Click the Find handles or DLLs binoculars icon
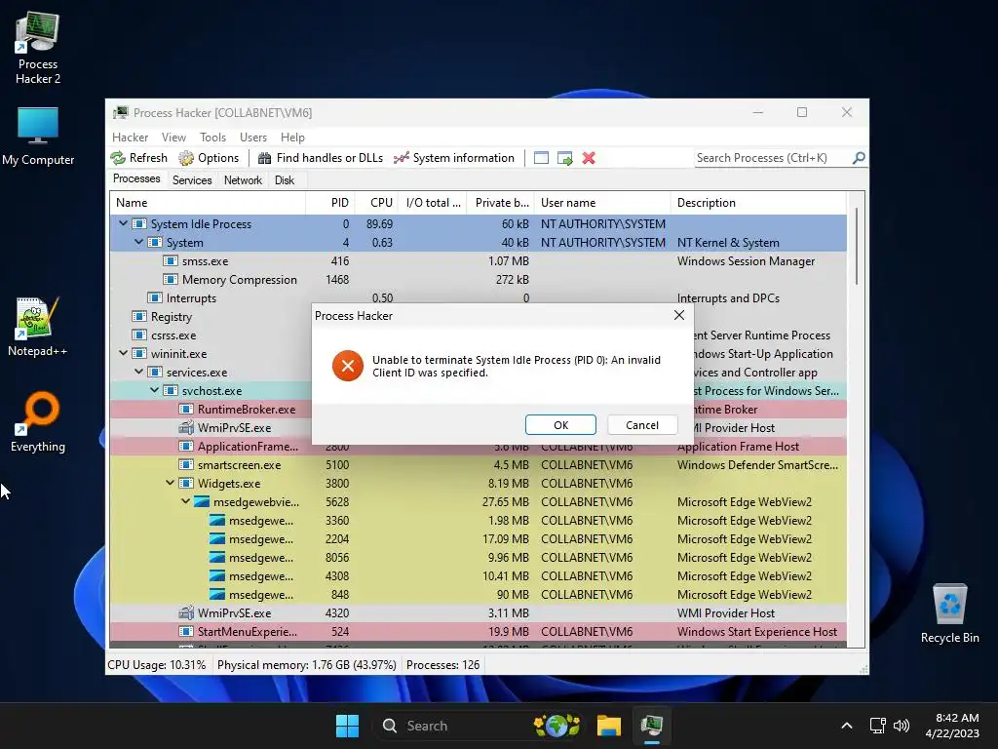Viewport: 998px width, 749px height. point(265,158)
